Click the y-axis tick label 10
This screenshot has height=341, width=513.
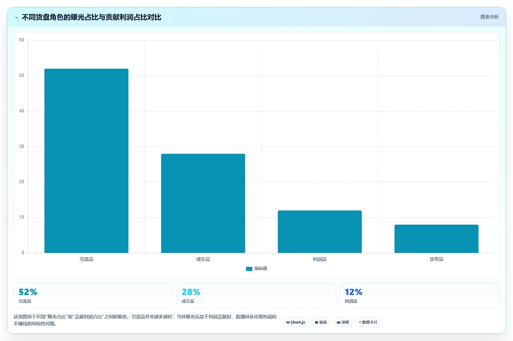pyautogui.click(x=22, y=217)
